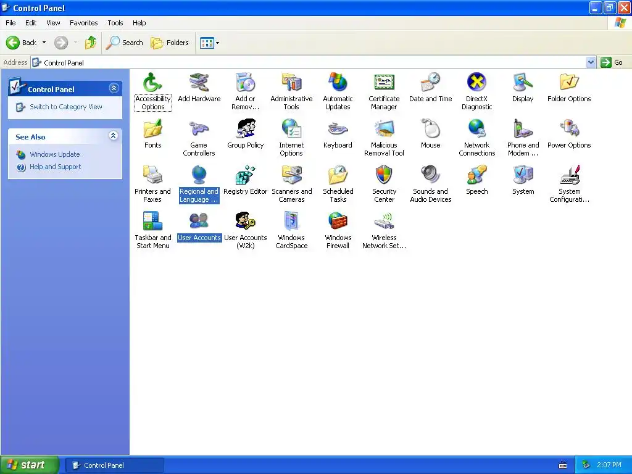Select the System icon
The image size is (632, 474).
(523, 175)
